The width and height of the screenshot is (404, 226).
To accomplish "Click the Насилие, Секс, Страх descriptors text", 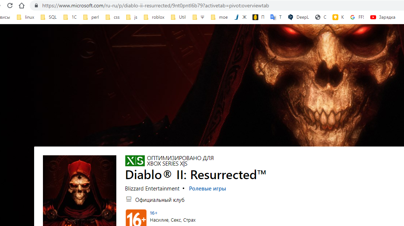I will tap(172, 220).
